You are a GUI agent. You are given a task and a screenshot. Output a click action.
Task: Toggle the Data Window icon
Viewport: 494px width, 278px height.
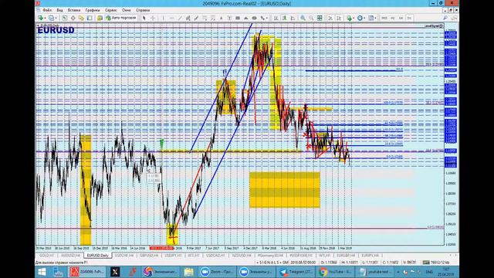(x=73, y=18)
